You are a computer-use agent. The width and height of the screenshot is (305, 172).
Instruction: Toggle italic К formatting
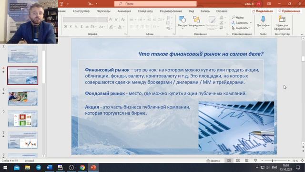pyautogui.click(x=71, y=27)
